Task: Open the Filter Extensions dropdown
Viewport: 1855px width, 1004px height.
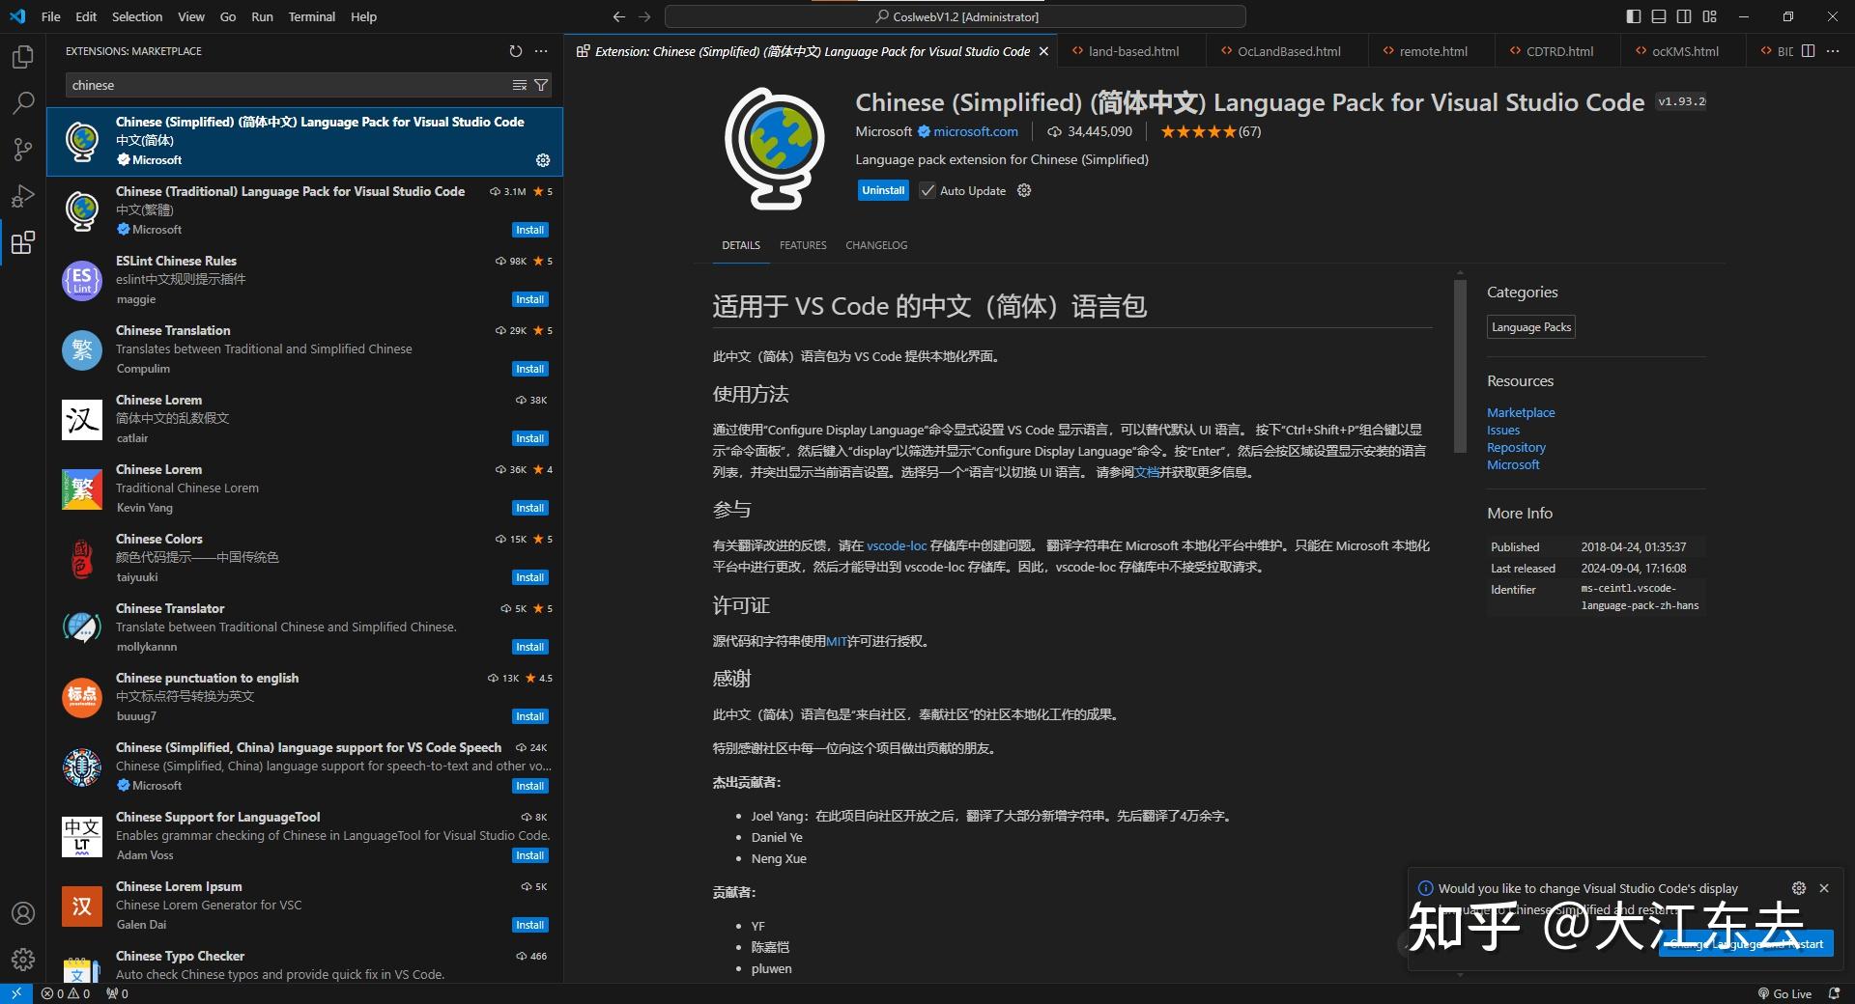Action: pos(541,85)
